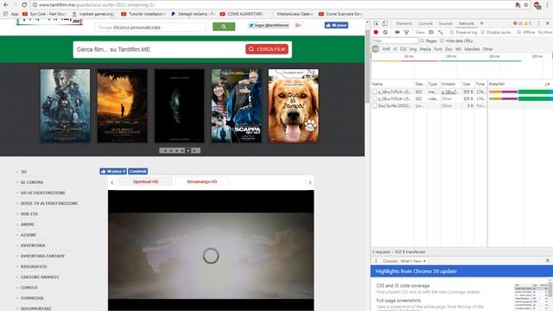Filter requests by Media type
The image size is (553, 311).
click(x=425, y=49)
